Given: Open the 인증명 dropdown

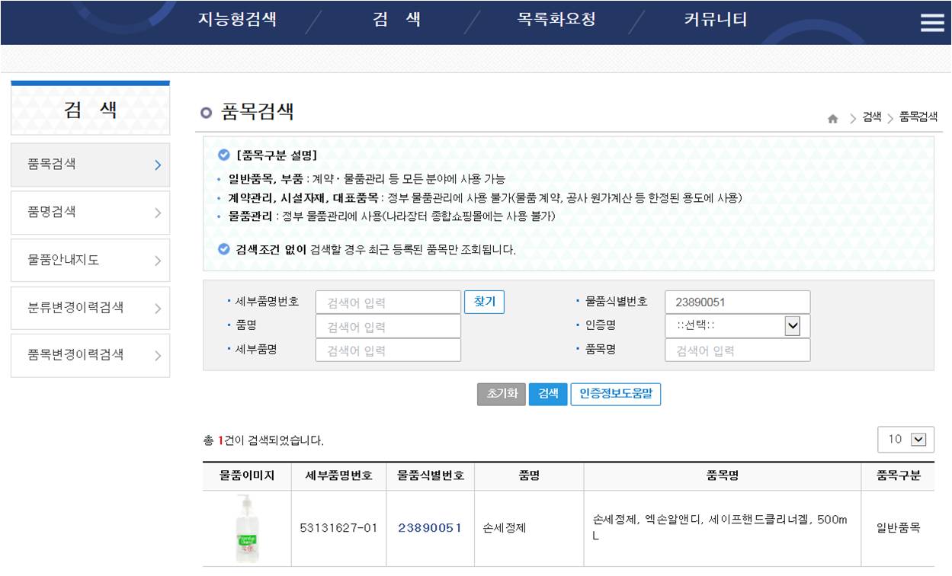Looking at the screenshot, I should [736, 326].
